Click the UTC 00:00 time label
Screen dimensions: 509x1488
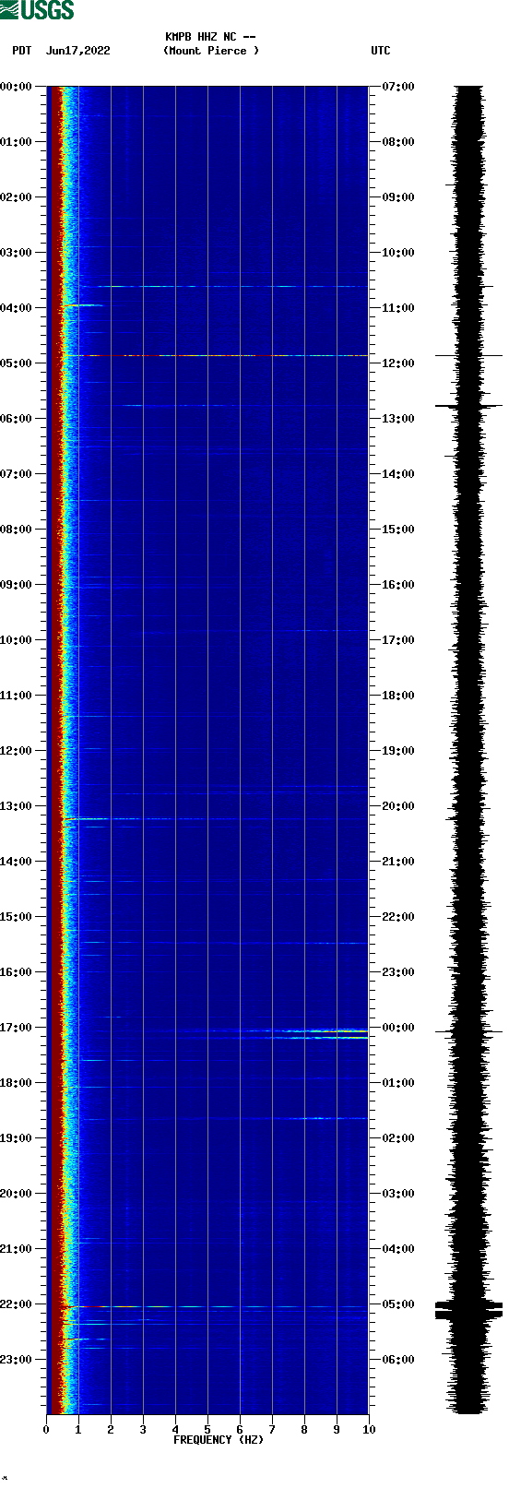[398, 1028]
